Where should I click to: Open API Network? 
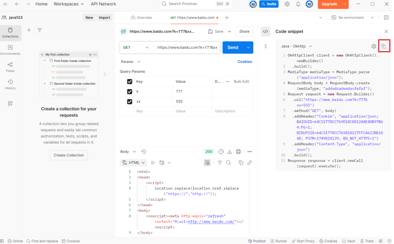pos(103,4)
